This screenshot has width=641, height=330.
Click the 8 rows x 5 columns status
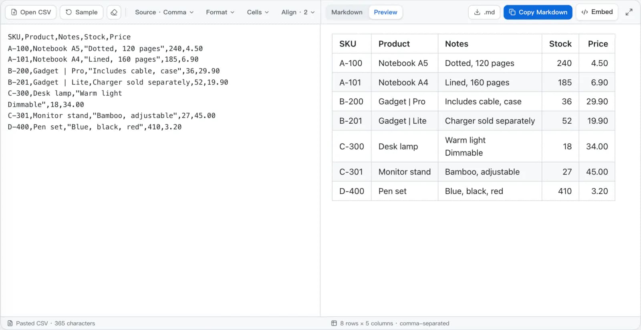[x=390, y=323]
